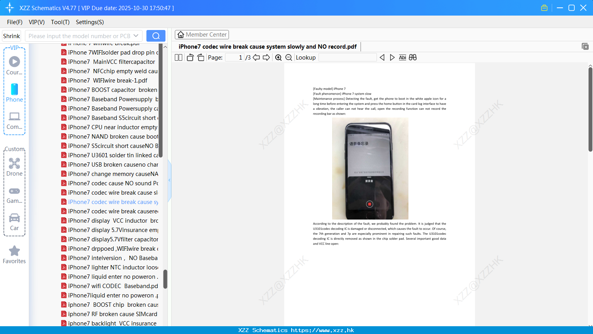
Task: Rotate page clockwise
Action: (201, 58)
